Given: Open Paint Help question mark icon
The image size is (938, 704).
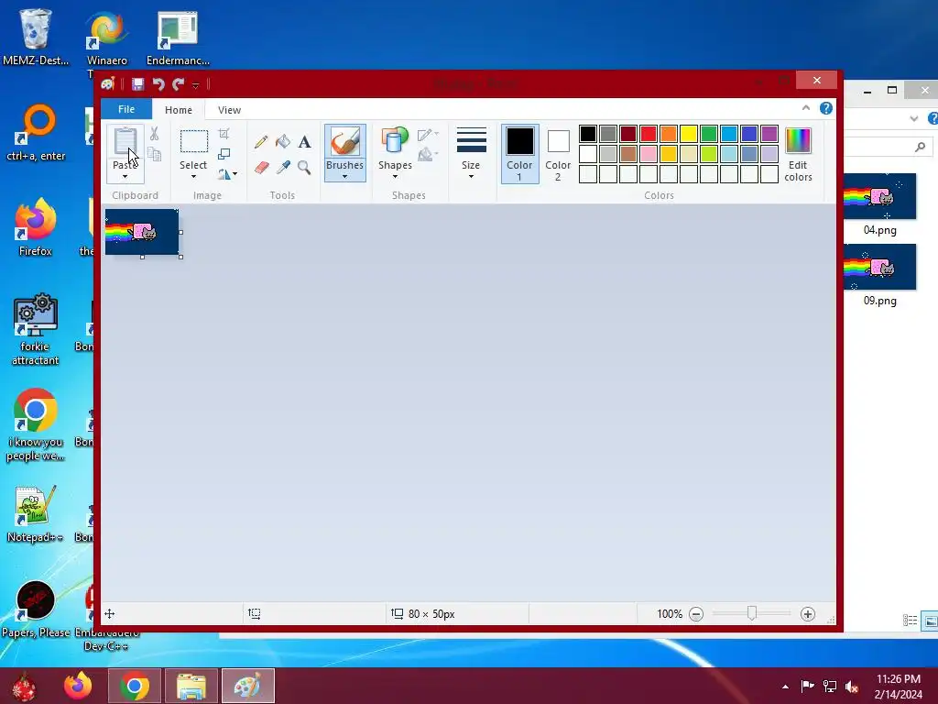Looking at the screenshot, I should point(826,108).
